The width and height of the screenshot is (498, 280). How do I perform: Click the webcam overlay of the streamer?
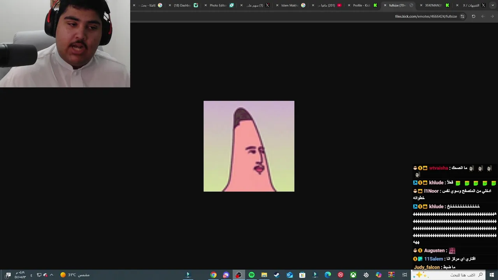65,44
